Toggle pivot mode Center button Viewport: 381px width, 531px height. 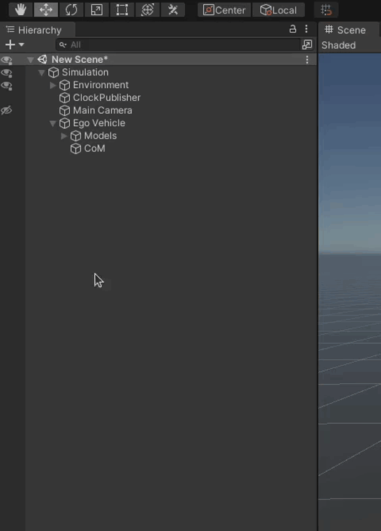[x=224, y=10]
